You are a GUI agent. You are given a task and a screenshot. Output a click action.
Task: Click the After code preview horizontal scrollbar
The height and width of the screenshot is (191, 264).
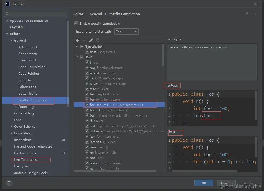204,171
